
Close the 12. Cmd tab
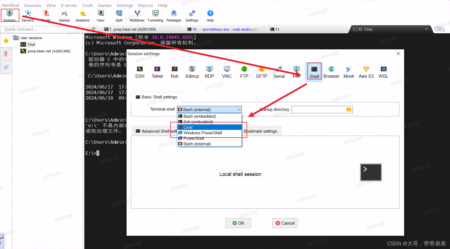427,29
